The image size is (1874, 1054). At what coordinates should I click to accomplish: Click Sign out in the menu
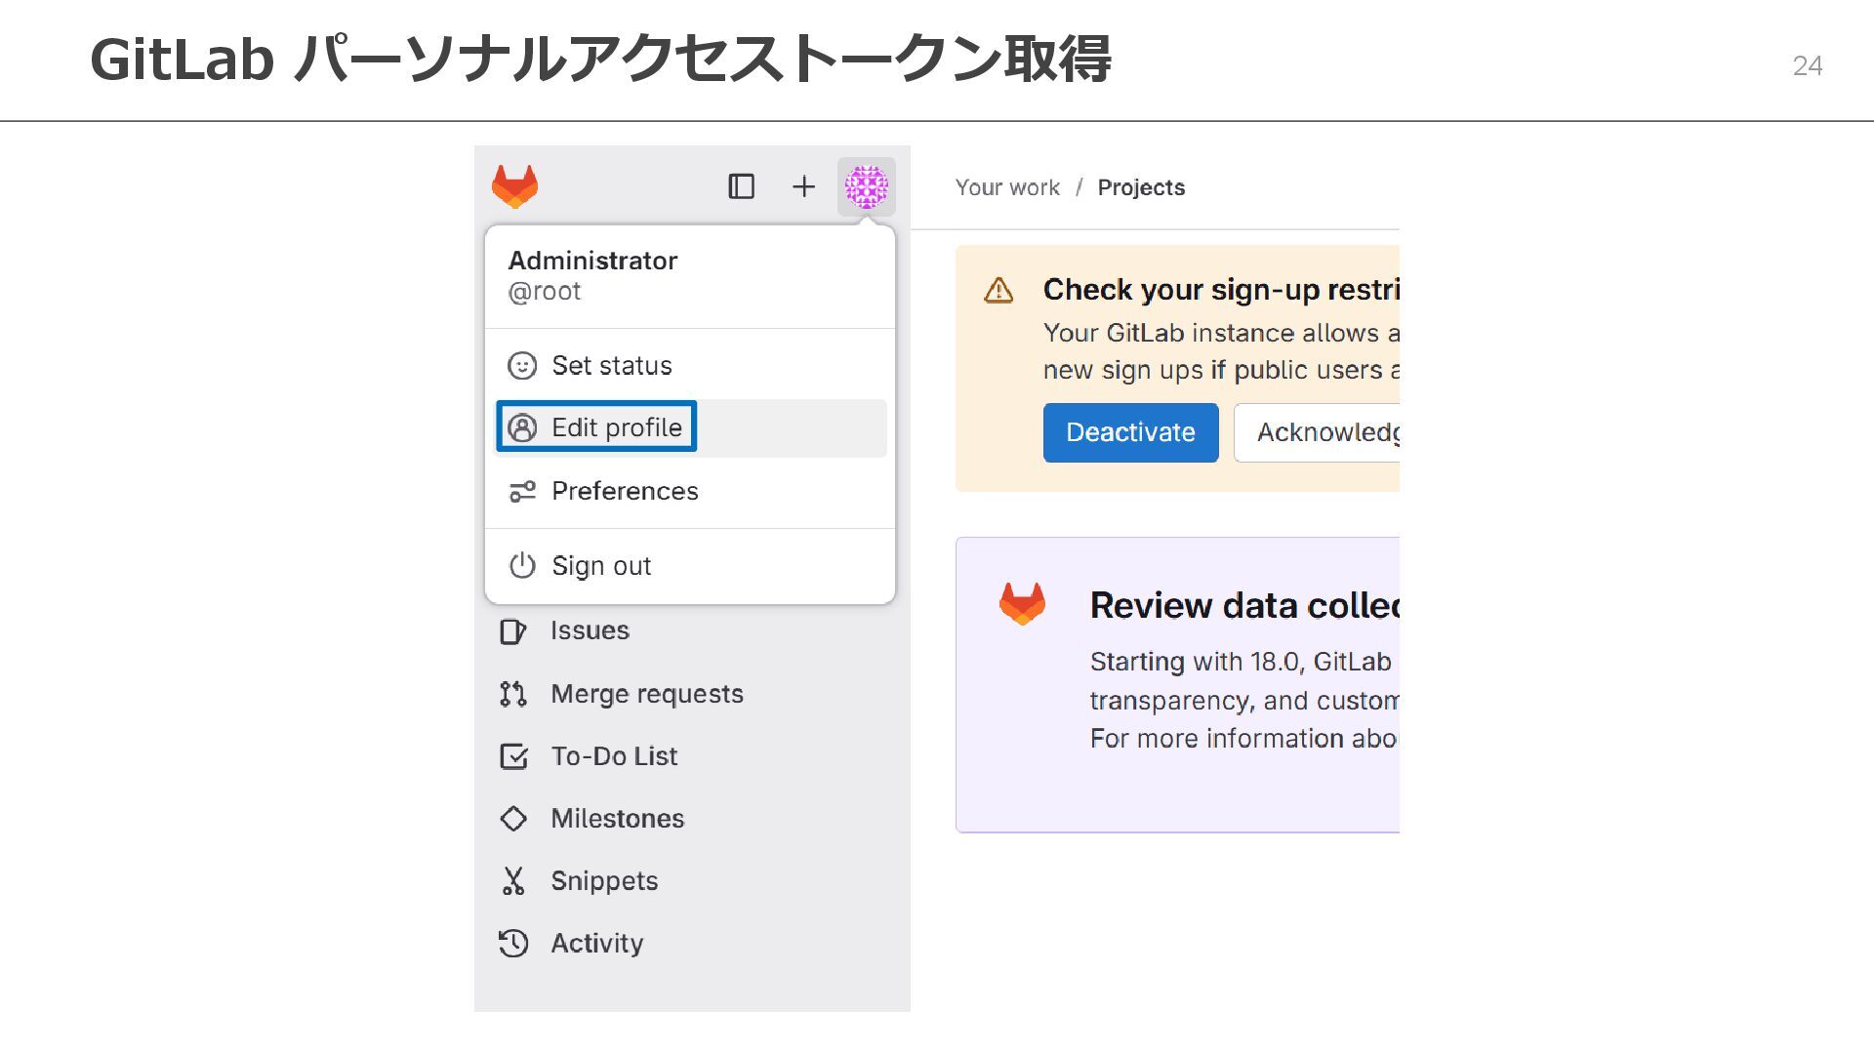click(600, 566)
